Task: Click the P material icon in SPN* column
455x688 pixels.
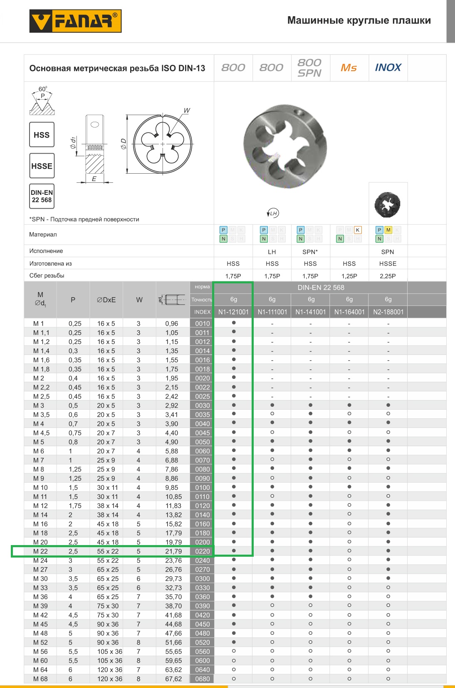Action: [x=301, y=230]
